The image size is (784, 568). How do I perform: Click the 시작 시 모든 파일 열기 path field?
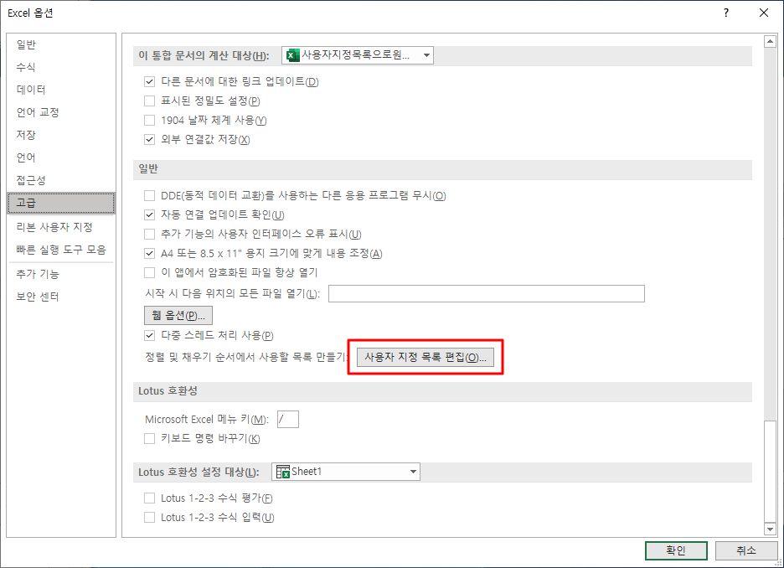click(487, 293)
